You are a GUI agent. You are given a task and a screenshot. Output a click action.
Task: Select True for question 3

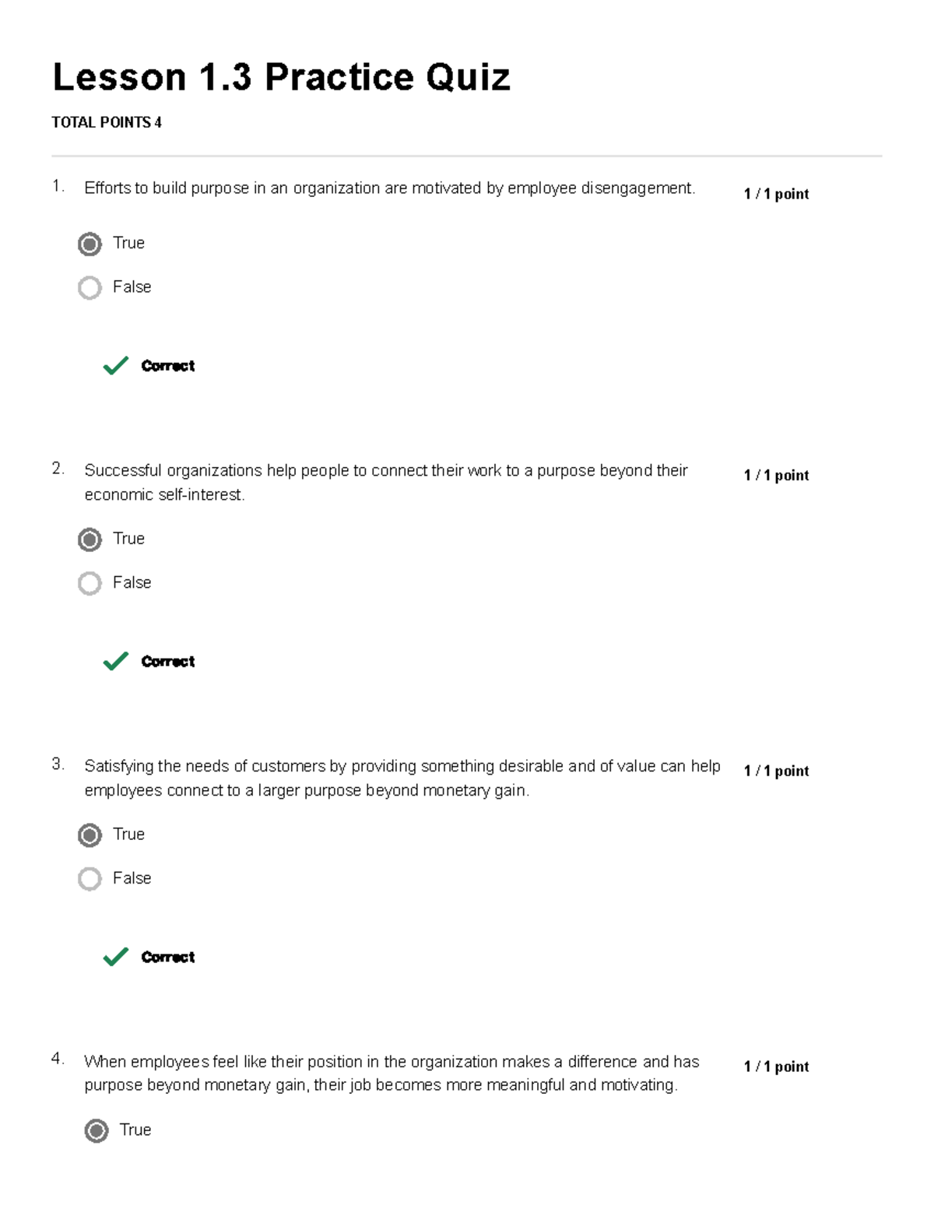tap(91, 835)
